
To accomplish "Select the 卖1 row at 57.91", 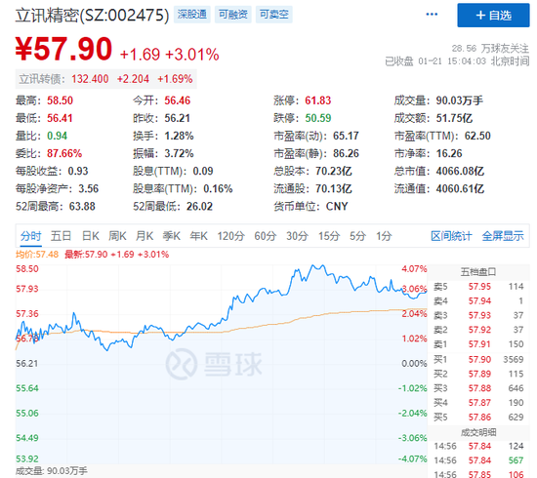I will [x=478, y=344].
